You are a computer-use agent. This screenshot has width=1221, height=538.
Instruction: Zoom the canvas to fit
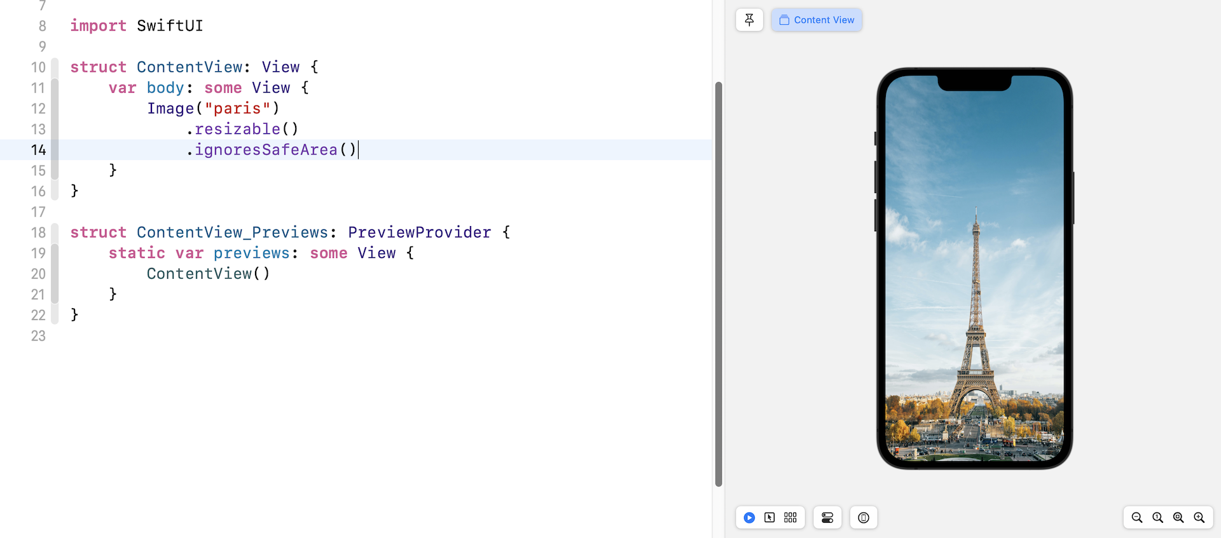click(x=1178, y=518)
